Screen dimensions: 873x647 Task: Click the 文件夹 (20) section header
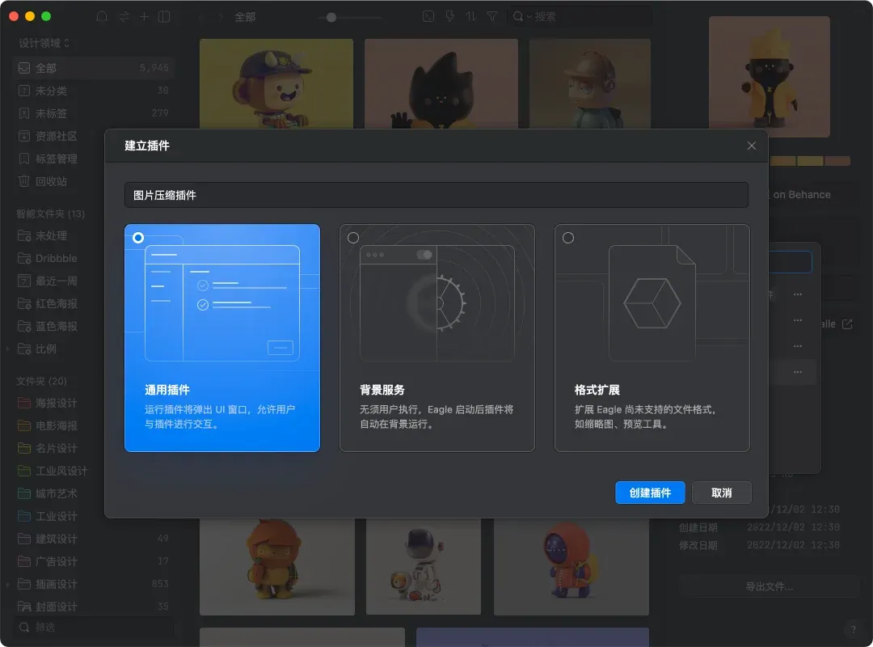41,381
